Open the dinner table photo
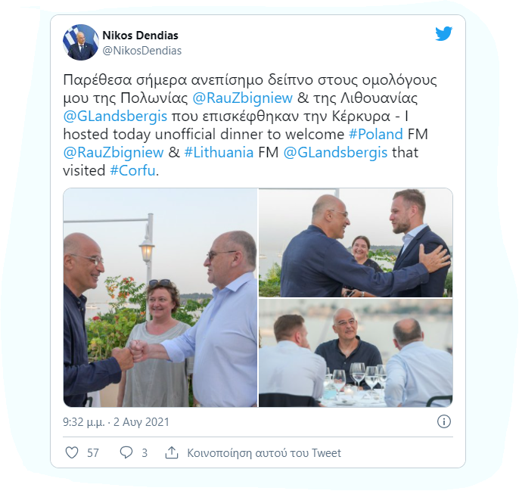The height and width of the screenshot is (491, 519). click(x=356, y=353)
